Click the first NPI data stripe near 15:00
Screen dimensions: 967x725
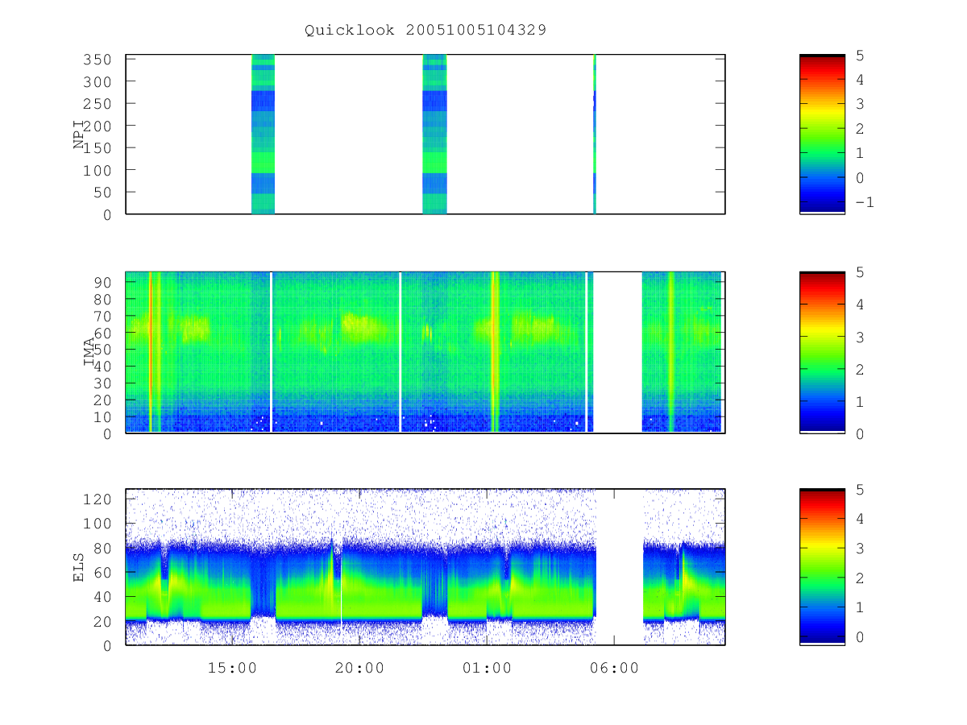pyautogui.click(x=263, y=135)
